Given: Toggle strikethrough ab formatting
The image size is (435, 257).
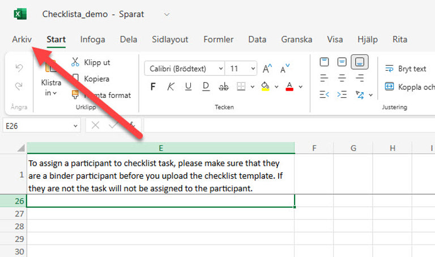Looking at the screenshot, I should point(224,87).
